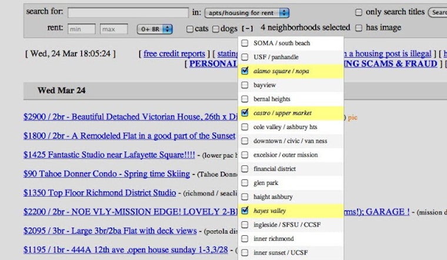Screen dimensions: 447x260
Task: Check glen park neighborhood
Action: (245, 183)
